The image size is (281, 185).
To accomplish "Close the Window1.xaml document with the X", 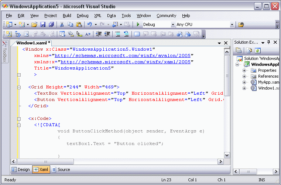I will (226, 43).
